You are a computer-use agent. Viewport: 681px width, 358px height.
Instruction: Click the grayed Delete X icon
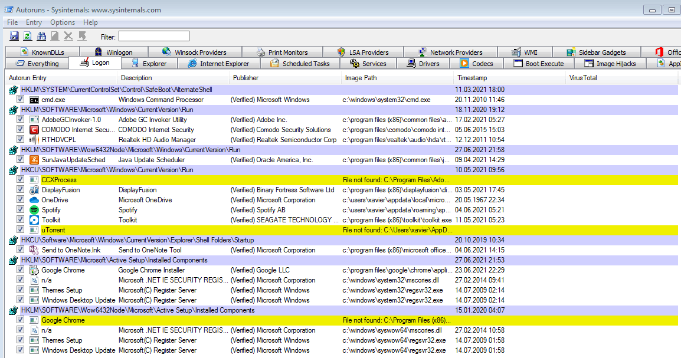[68, 36]
